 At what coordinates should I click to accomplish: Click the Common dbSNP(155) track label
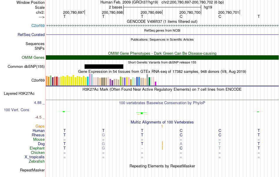(x=26, y=66)
